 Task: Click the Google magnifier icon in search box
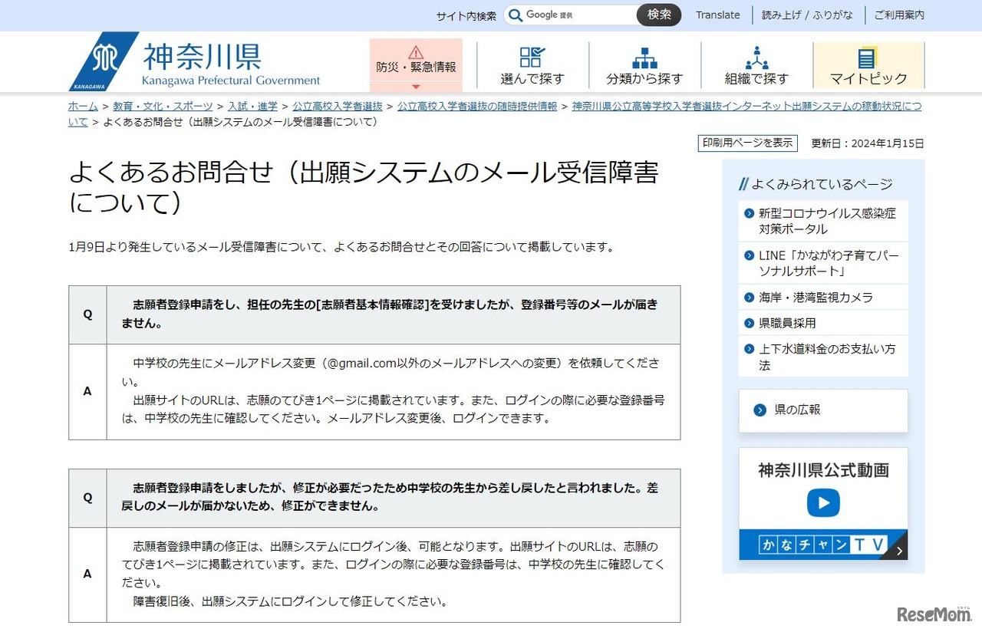(x=516, y=14)
